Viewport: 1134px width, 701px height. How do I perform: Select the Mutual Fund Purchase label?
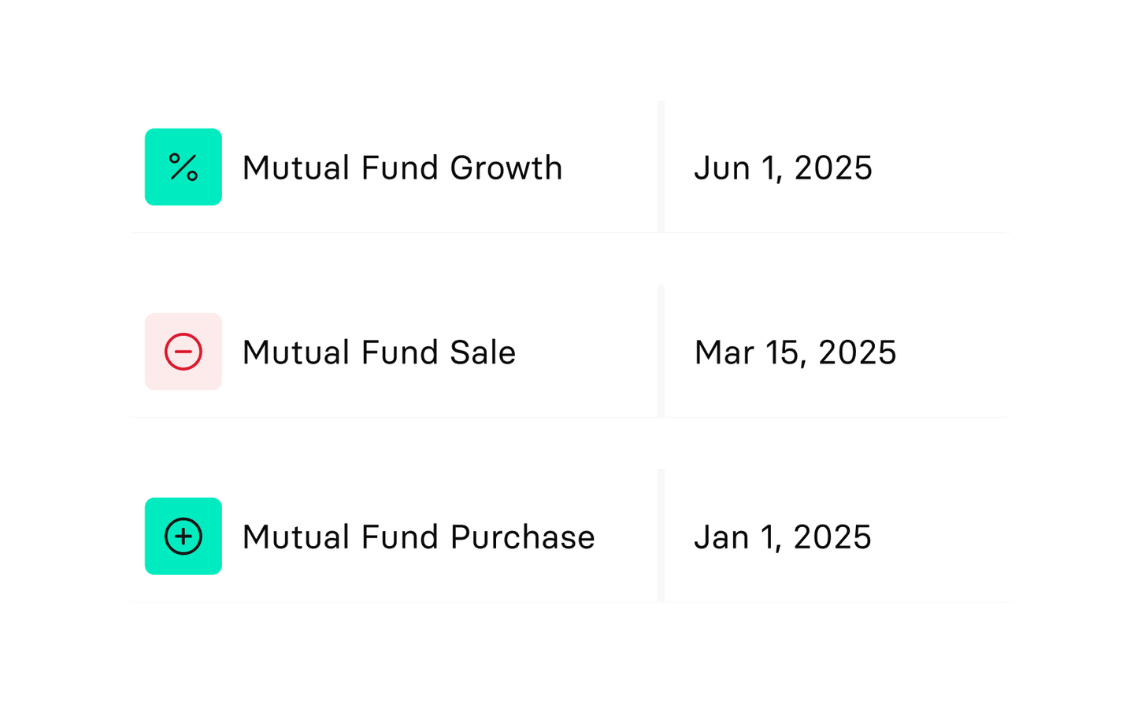pyautogui.click(x=420, y=536)
